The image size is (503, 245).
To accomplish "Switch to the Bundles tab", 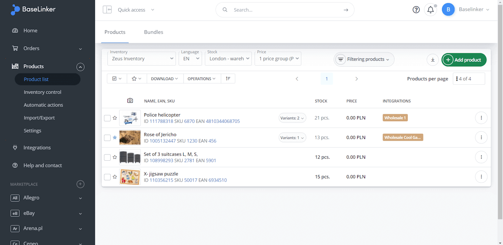I will pos(153,32).
